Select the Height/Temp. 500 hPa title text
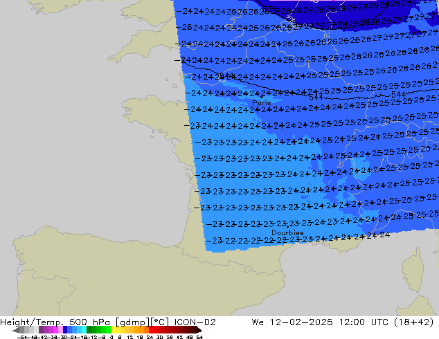 click(56, 322)
